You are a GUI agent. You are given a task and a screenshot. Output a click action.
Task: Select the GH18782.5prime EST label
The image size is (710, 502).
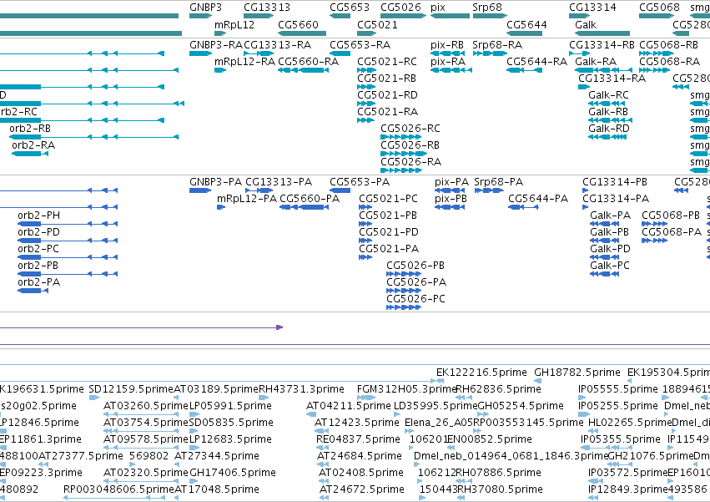[577, 373]
